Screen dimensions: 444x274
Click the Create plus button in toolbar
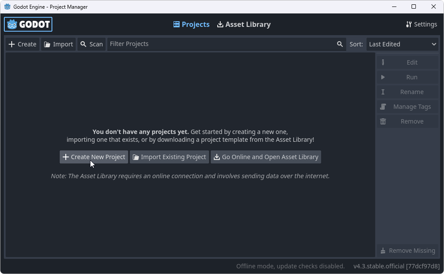pos(23,44)
